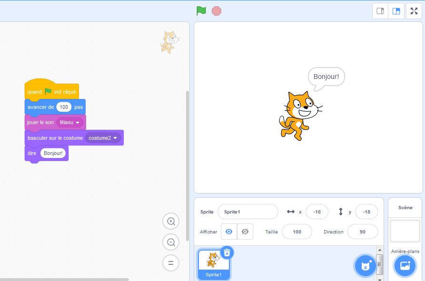This screenshot has width=425, height=281.
Task: Zoom in on the code area
Action: (x=171, y=221)
